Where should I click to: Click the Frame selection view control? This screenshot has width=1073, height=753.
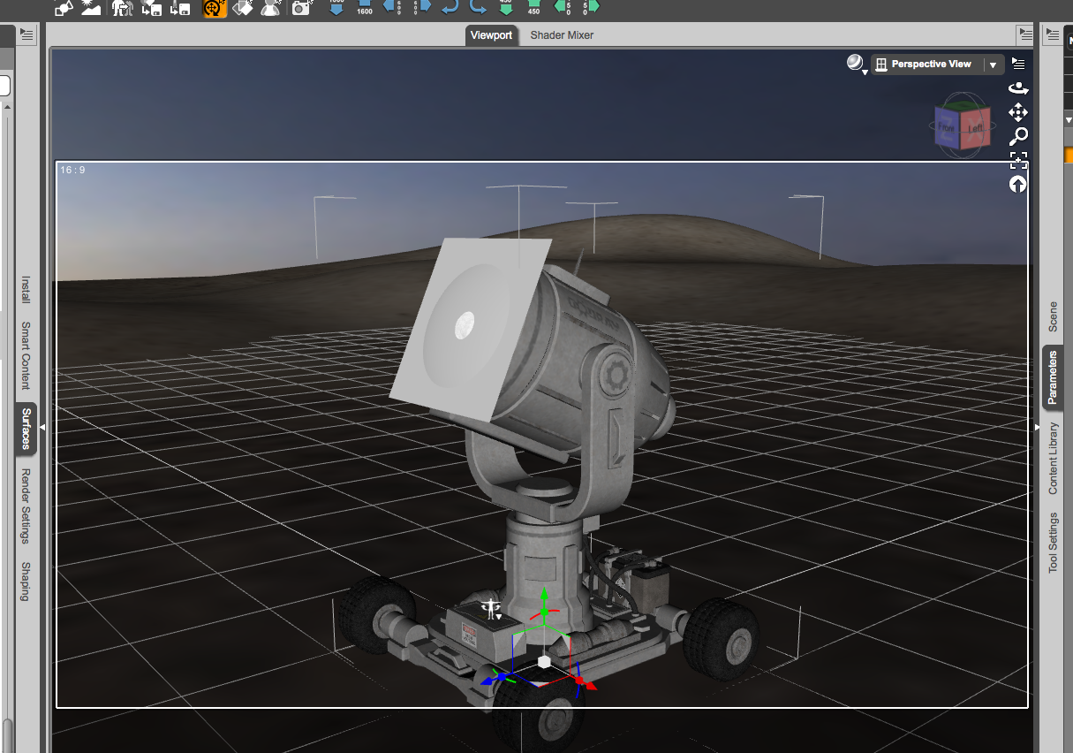point(1018,160)
